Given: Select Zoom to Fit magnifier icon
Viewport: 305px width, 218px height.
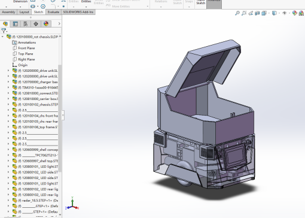Looking at the screenshot, I should tap(237, 13).
